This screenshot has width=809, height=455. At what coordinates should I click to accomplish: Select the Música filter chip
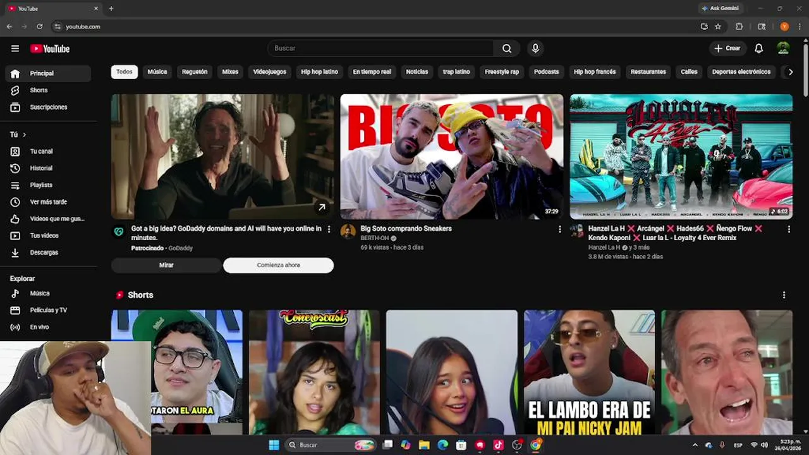pos(157,72)
